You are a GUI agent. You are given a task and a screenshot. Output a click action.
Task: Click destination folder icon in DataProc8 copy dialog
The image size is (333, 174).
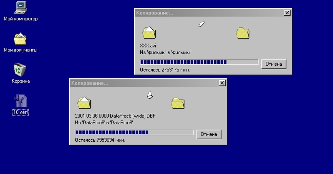178,103
